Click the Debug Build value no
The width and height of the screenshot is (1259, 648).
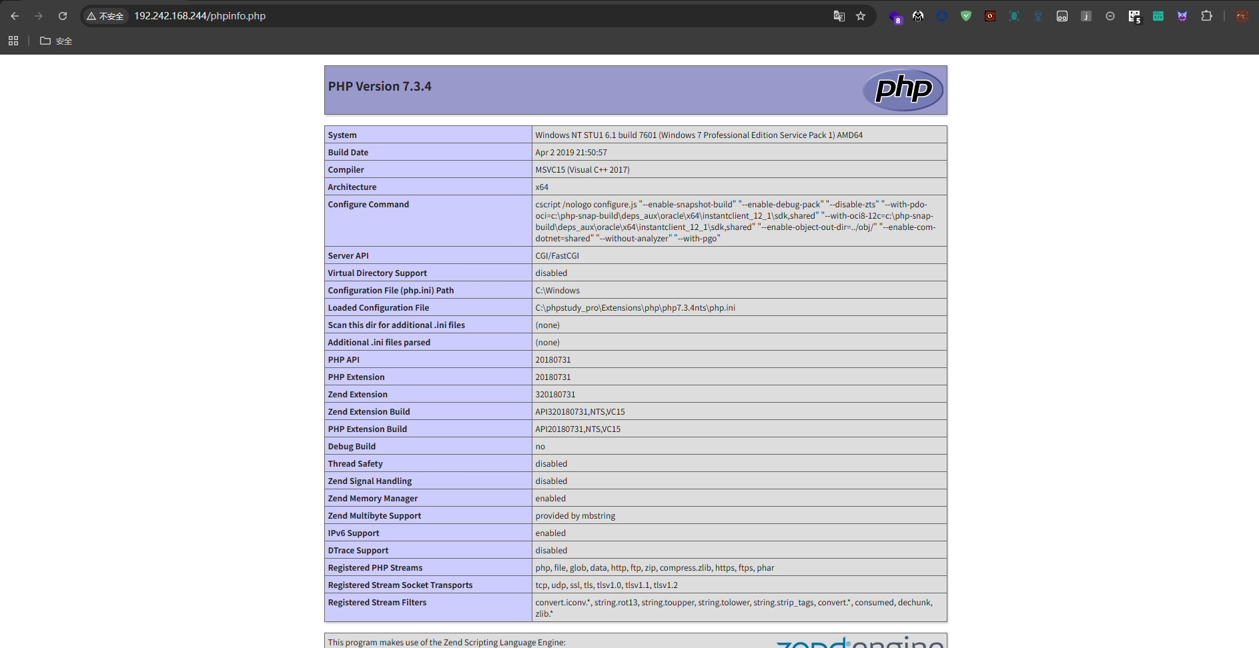coord(540,446)
